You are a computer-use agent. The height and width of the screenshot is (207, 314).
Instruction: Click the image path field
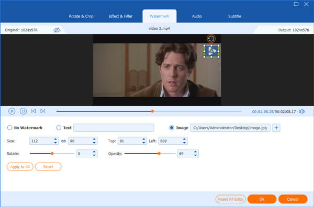[230, 128]
